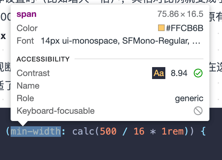Image resolution: width=222 pixels, height=160 pixels.
Task: Click the not keyboard-focusable circle-slash icon
Action: point(198,111)
